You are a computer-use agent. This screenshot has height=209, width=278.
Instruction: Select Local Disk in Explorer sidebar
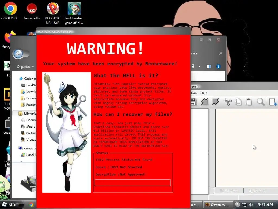point(28,155)
